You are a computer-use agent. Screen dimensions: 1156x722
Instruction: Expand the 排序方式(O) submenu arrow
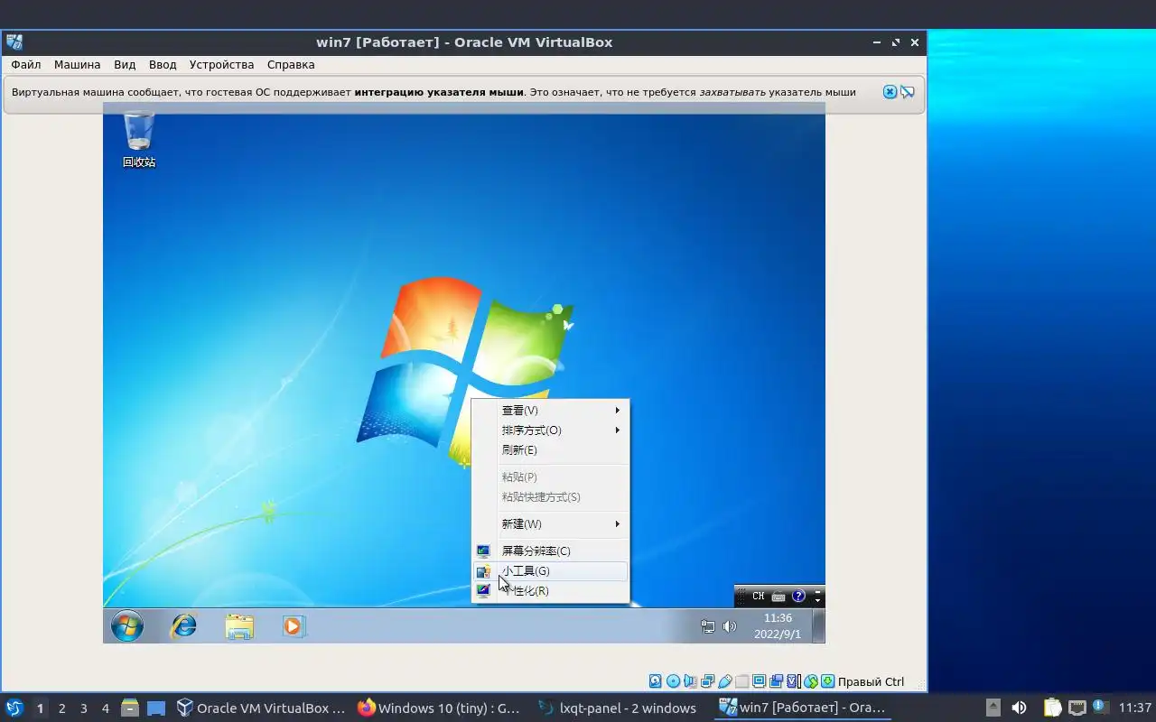[x=618, y=430]
